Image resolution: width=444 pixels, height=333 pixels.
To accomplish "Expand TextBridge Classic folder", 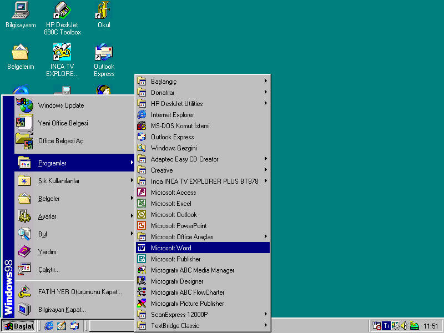I will tap(203, 326).
